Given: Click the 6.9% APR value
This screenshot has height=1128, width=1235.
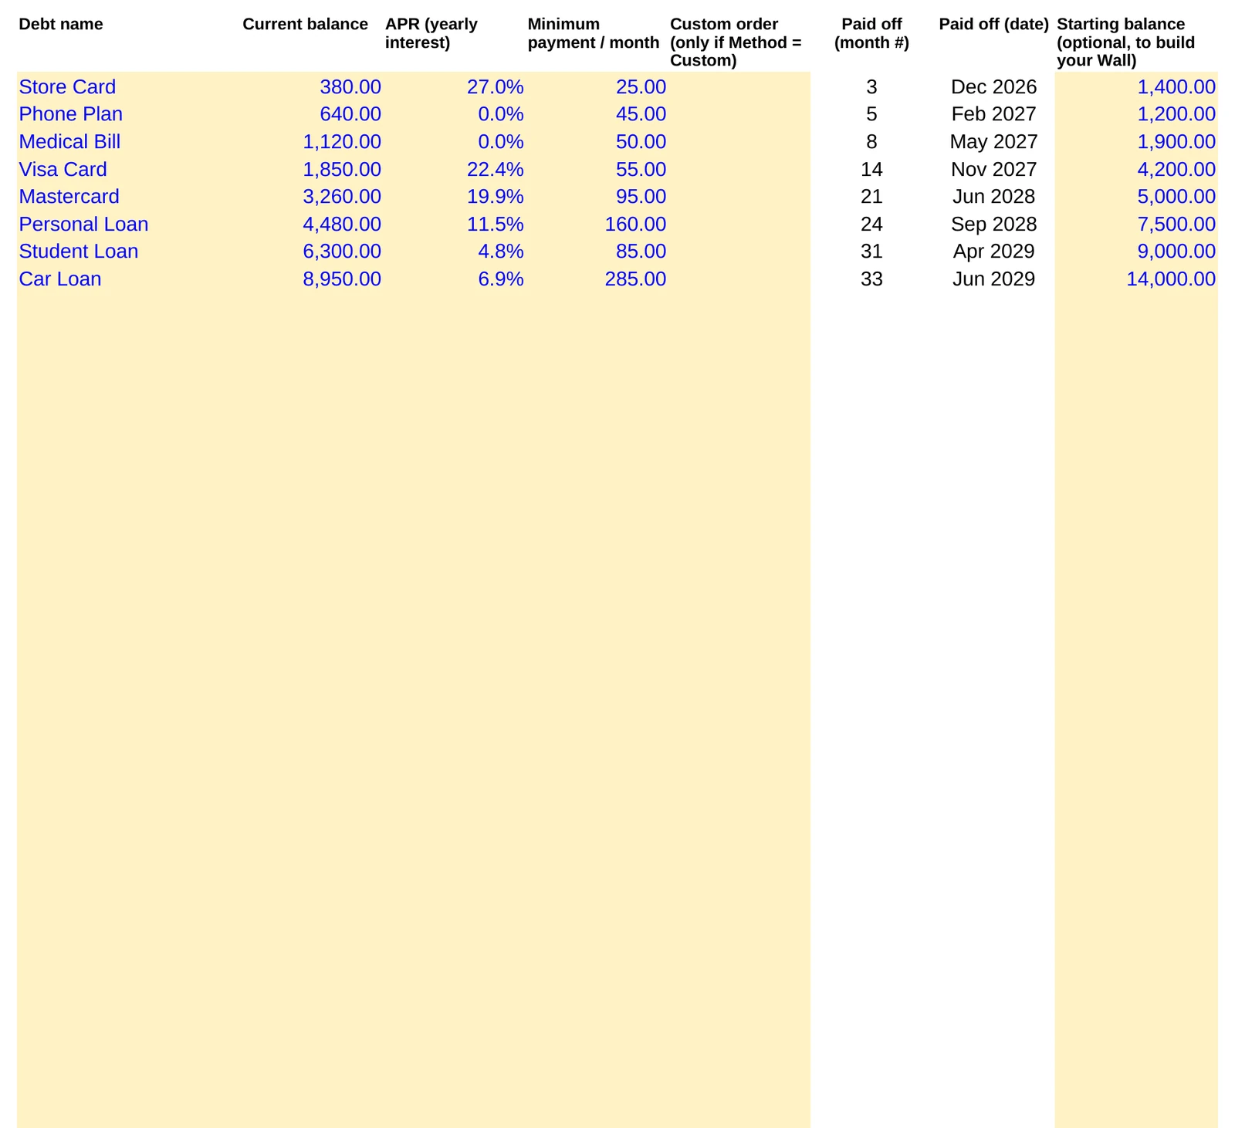Looking at the screenshot, I should coord(501,279).
